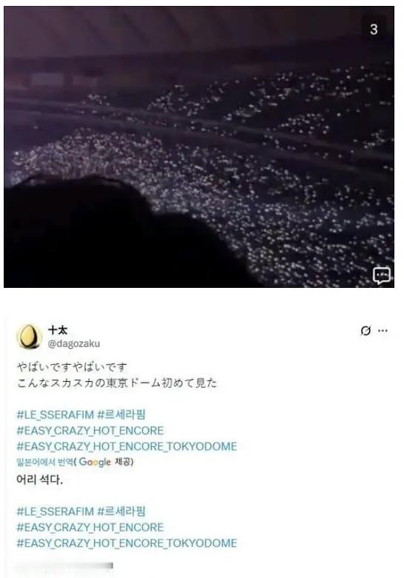Click the image count badge showing 3
Image resolution: width=404 pixels, height=578 pixels.
[374, 29]
